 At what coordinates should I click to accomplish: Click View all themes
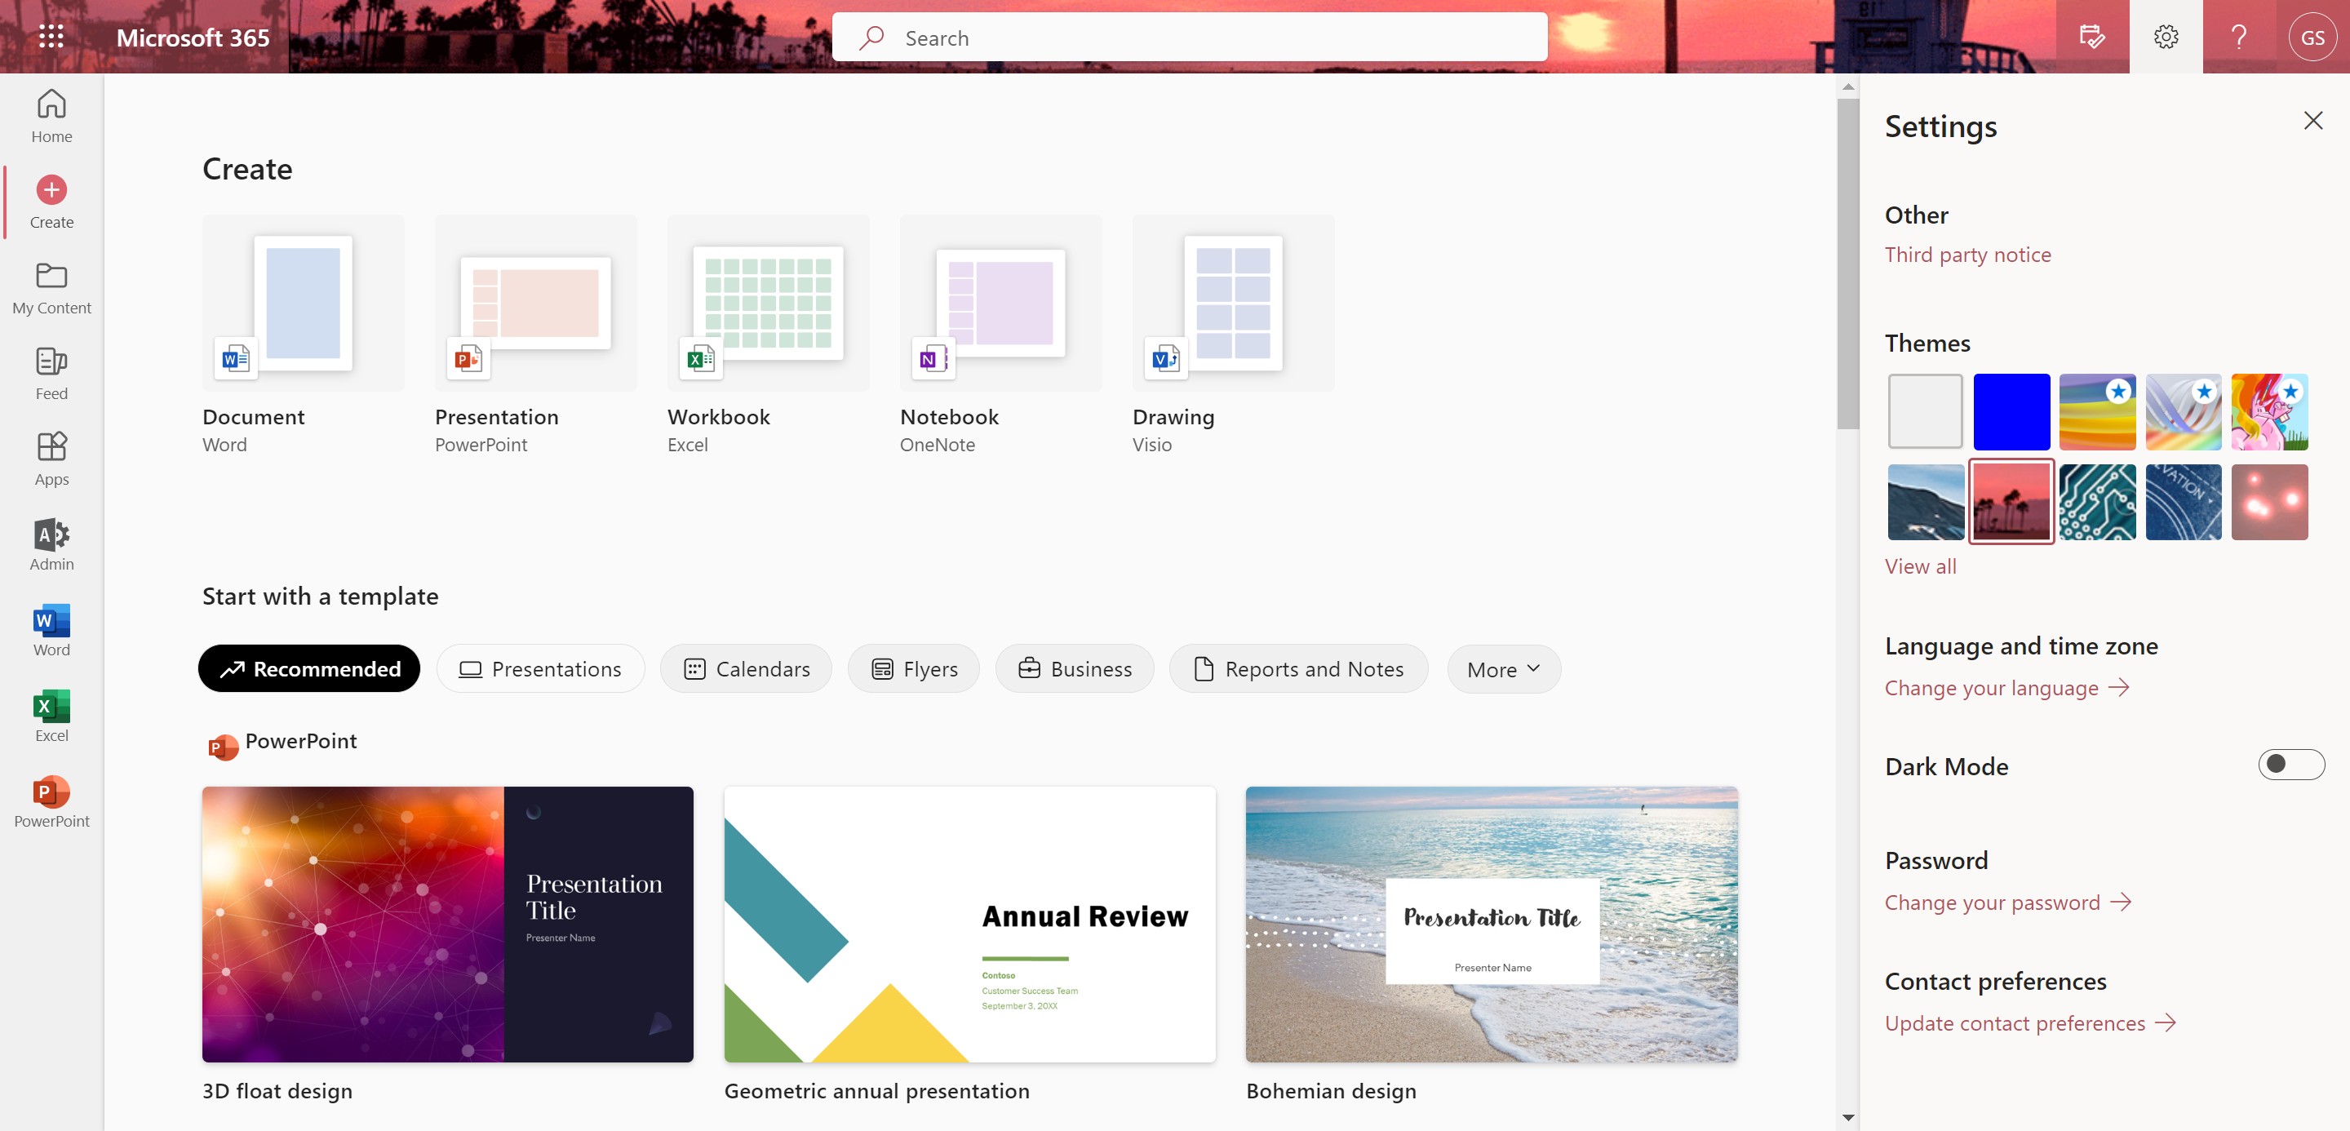1920,566
